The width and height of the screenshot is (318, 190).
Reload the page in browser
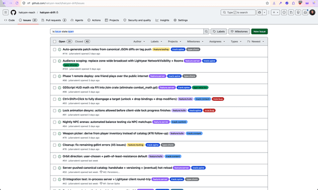pos(17,3)
